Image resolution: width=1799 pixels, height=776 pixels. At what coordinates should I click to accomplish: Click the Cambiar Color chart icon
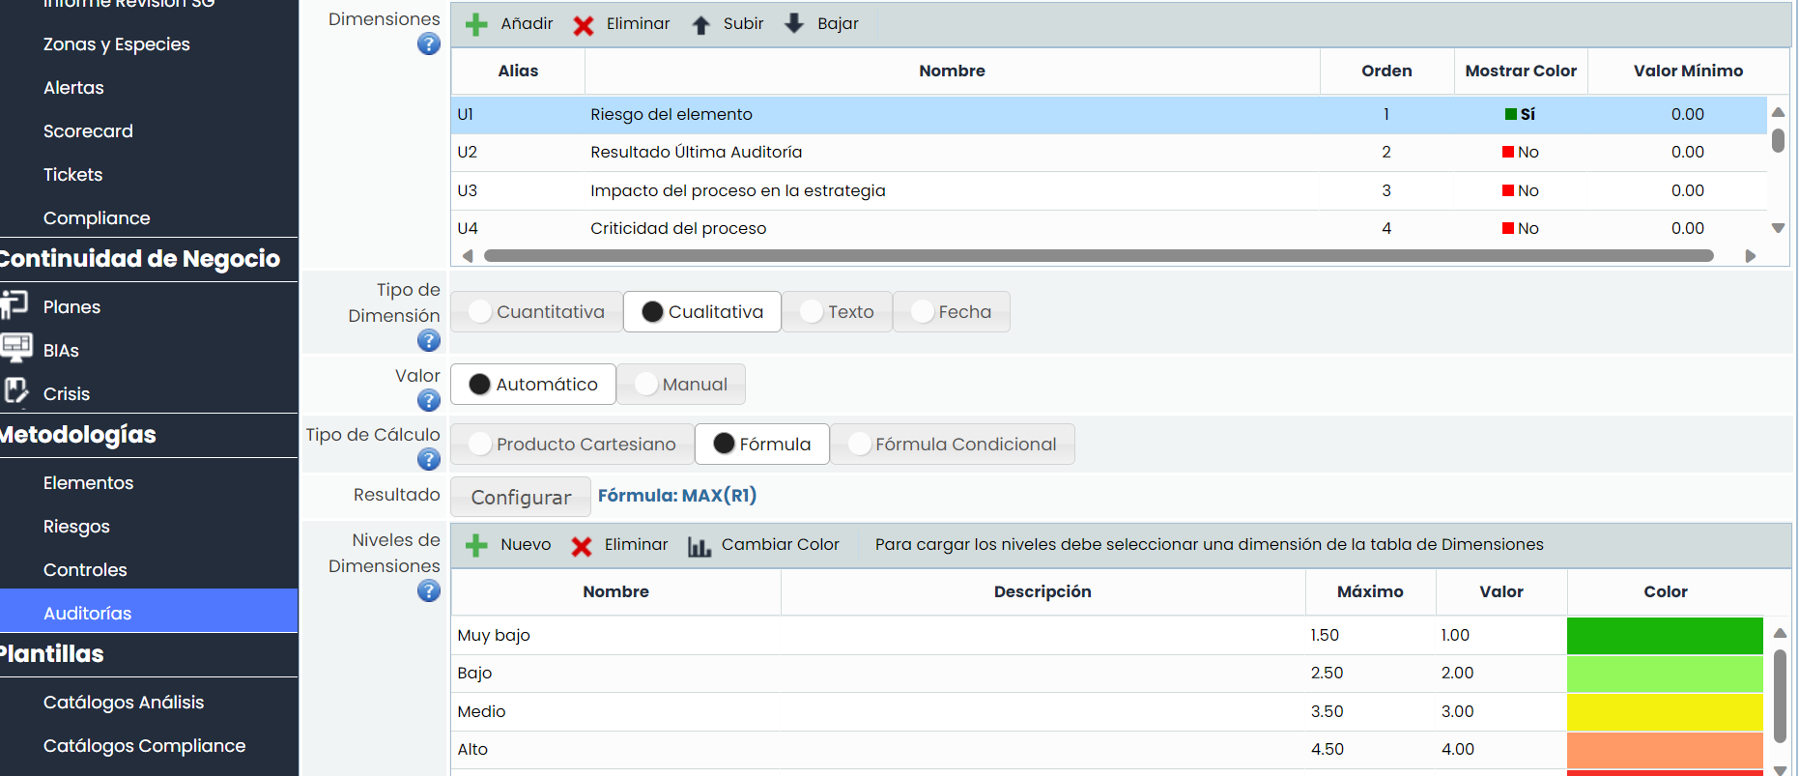click(700, 546)
